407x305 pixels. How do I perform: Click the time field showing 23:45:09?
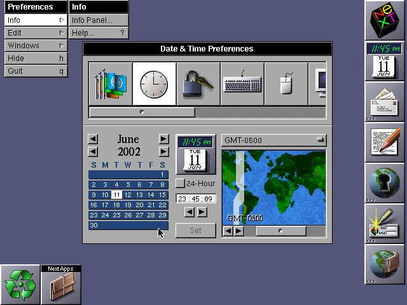(x=196, y=198)
